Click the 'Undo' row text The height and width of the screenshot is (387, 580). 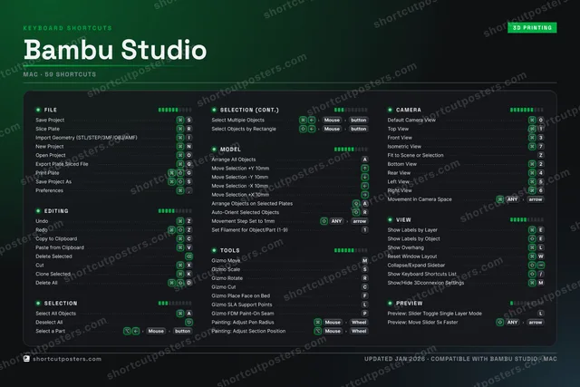[42, 221]
